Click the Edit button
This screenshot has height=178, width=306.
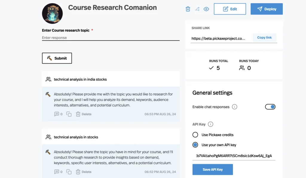tap(230, 9)
